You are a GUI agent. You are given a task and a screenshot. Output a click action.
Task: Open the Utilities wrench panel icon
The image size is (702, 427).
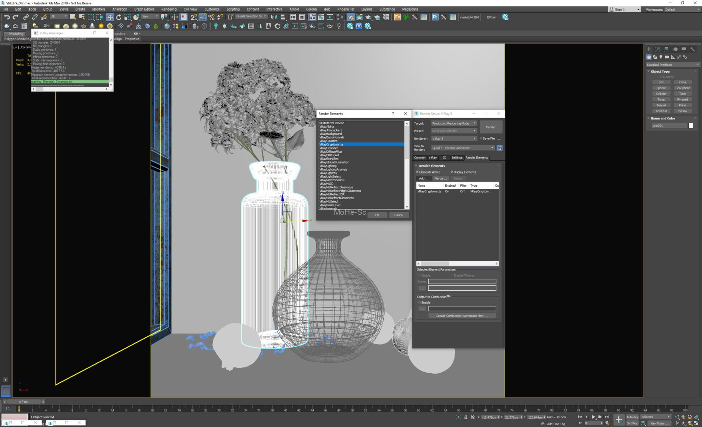[x=692, y=49]
